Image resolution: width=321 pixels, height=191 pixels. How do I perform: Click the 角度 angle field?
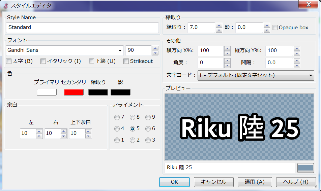211,63
